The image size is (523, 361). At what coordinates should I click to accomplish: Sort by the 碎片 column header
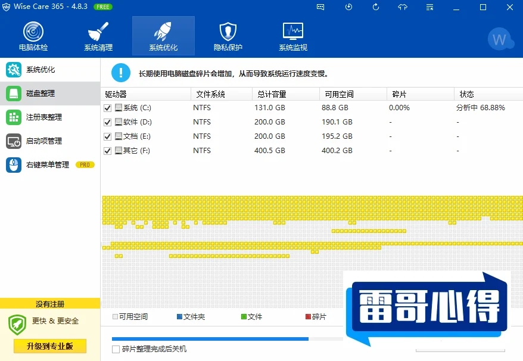point(421,94)
